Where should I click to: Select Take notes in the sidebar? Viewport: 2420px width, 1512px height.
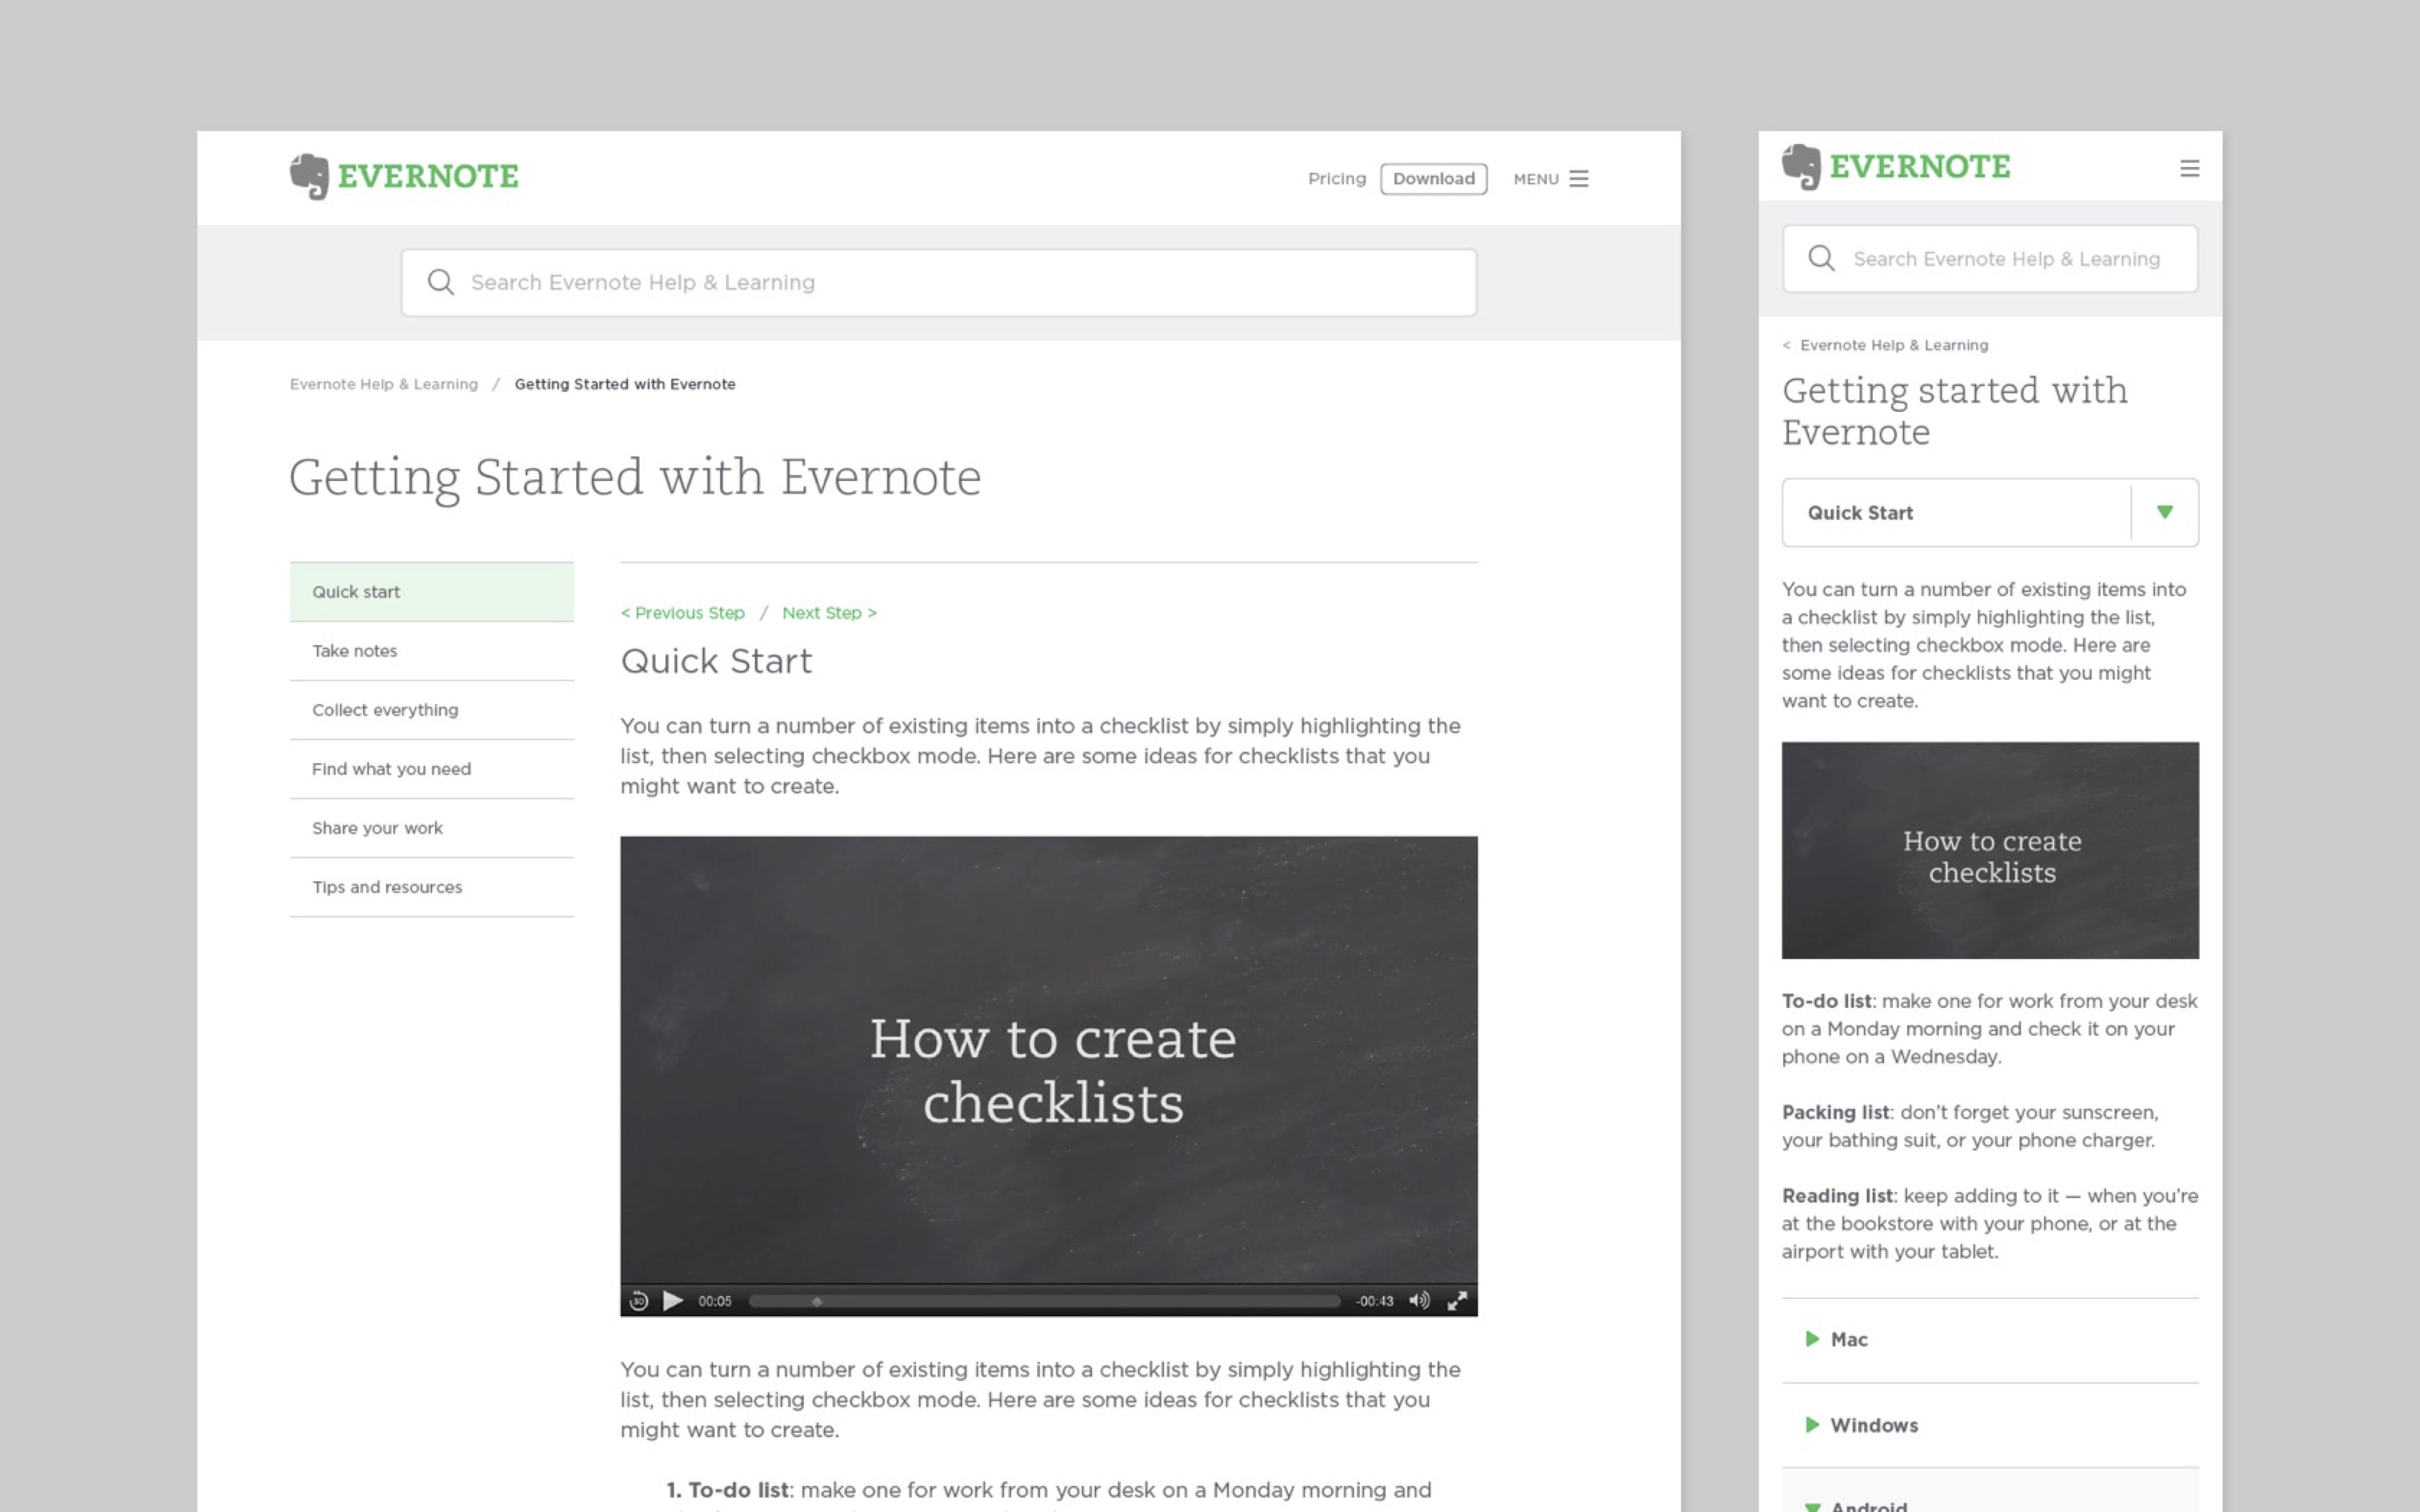(x=431, y=651)
